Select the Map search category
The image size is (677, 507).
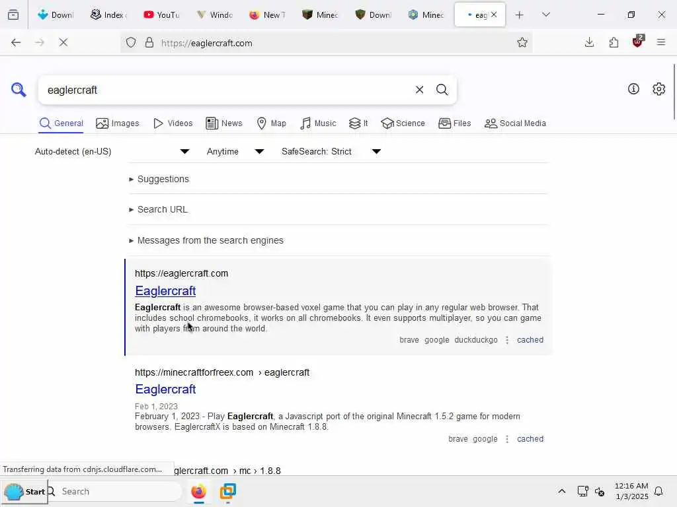pos(272,123)
